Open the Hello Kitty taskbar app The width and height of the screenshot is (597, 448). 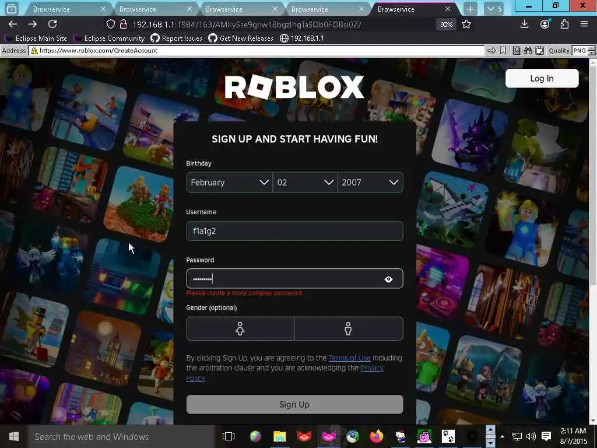coord(400,436)
